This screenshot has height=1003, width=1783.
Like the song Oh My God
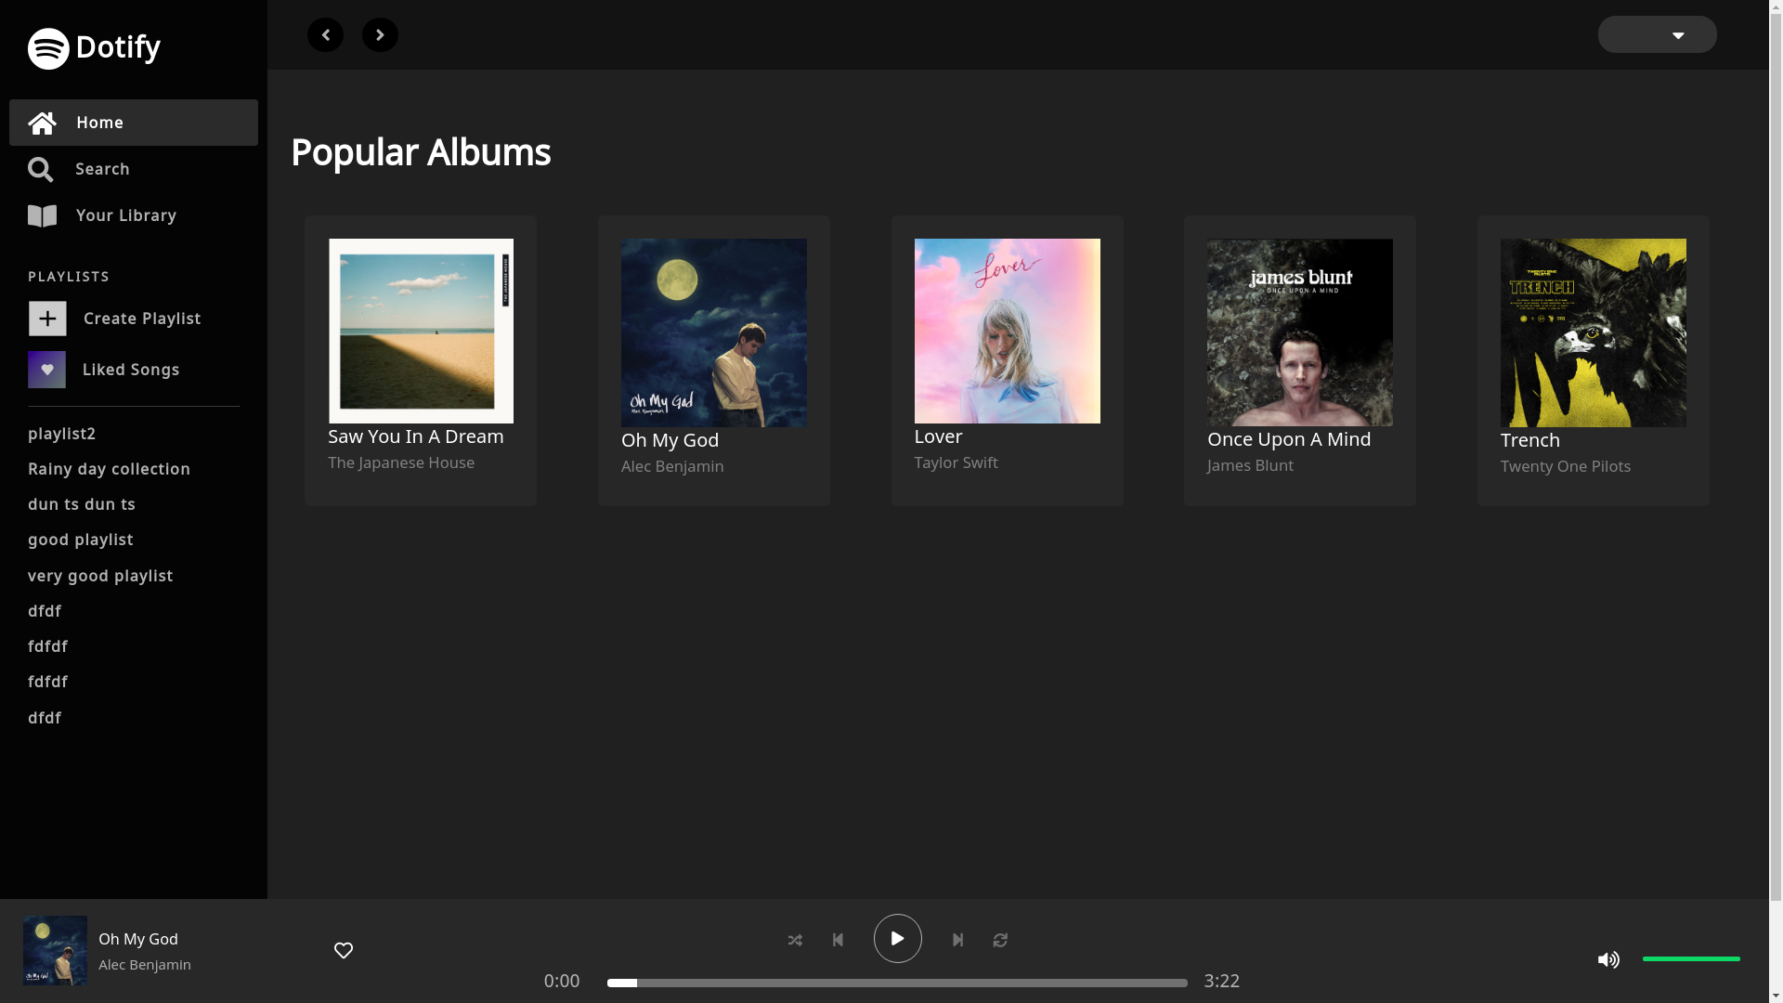point(344,950)
